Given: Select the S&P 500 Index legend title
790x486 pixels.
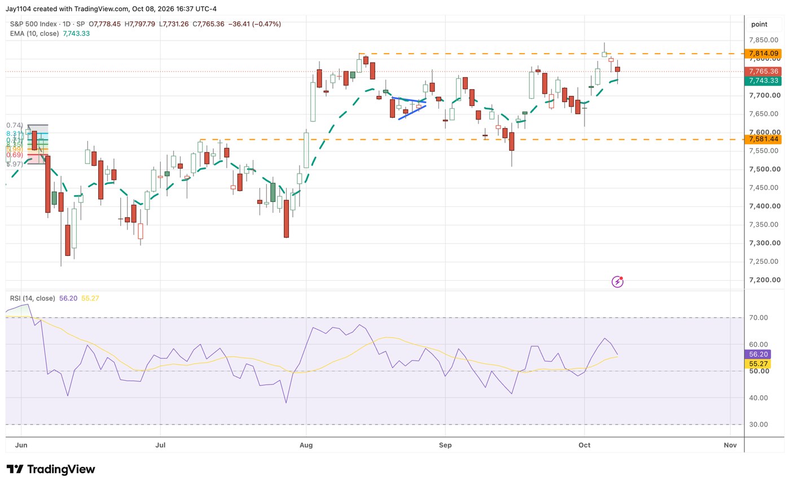Looking at the screenshot, I should (46, 24).
